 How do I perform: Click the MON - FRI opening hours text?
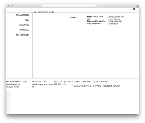coord(63,82)
